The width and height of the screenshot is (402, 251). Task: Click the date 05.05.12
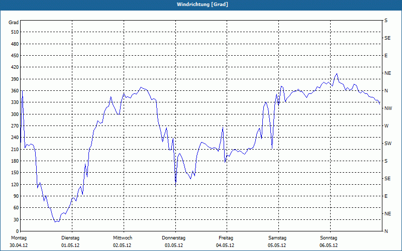[x=277, y=245]
